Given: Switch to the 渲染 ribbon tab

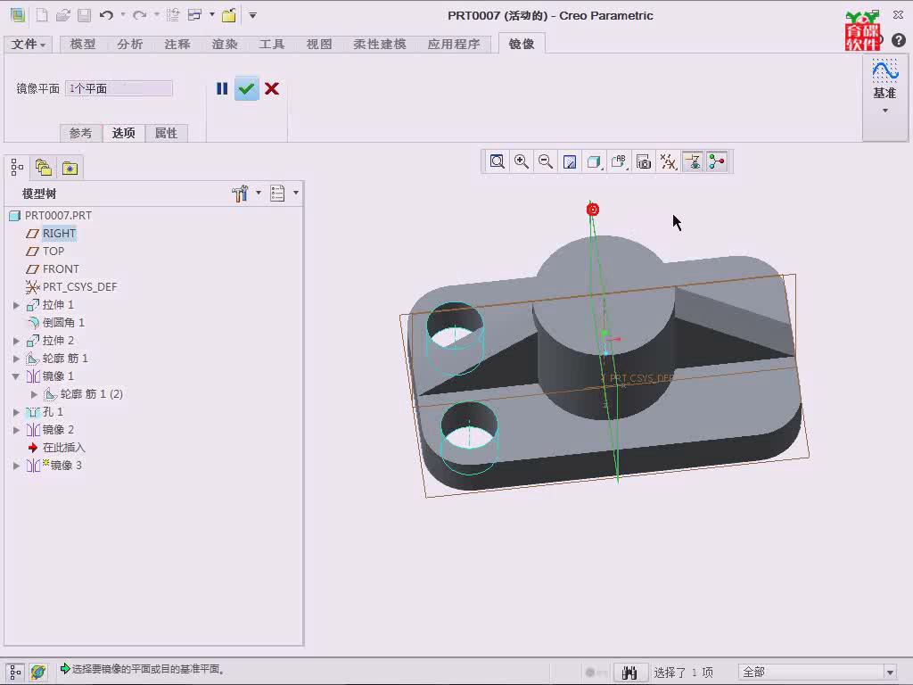Looking at the screenshot, I should (225, 45).
